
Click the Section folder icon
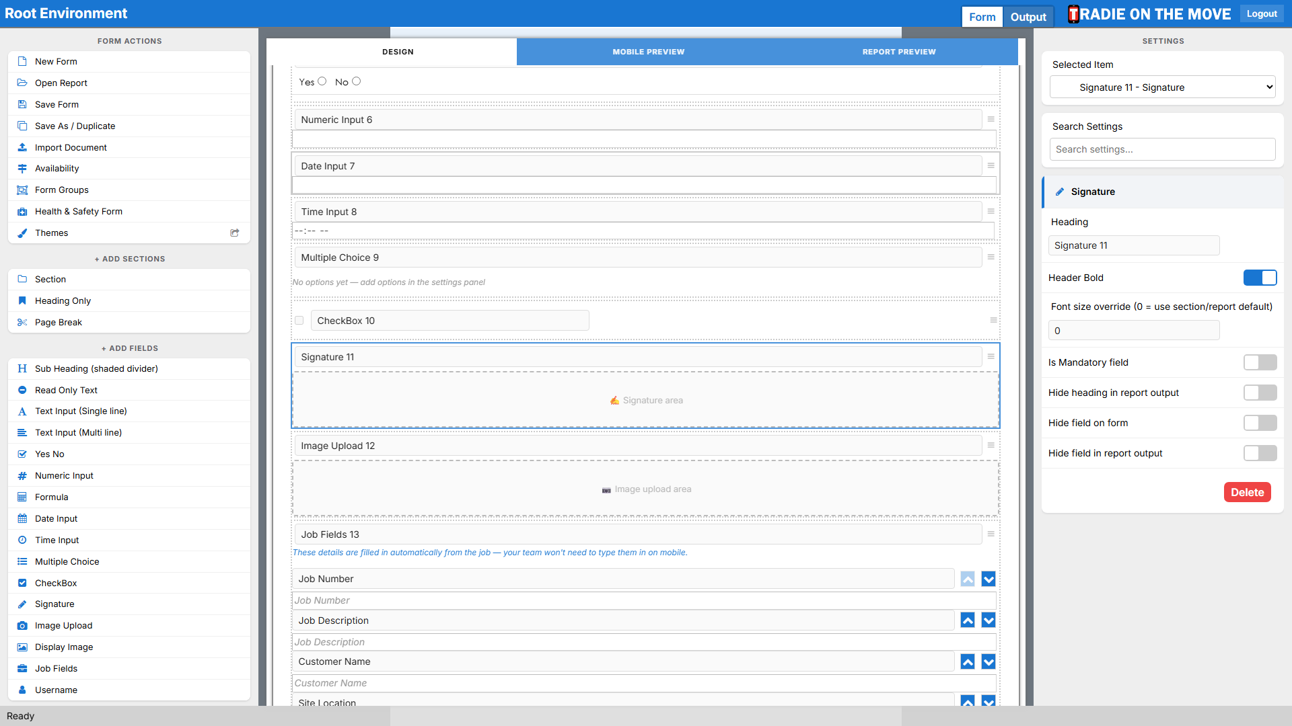[x=22, y=279]
